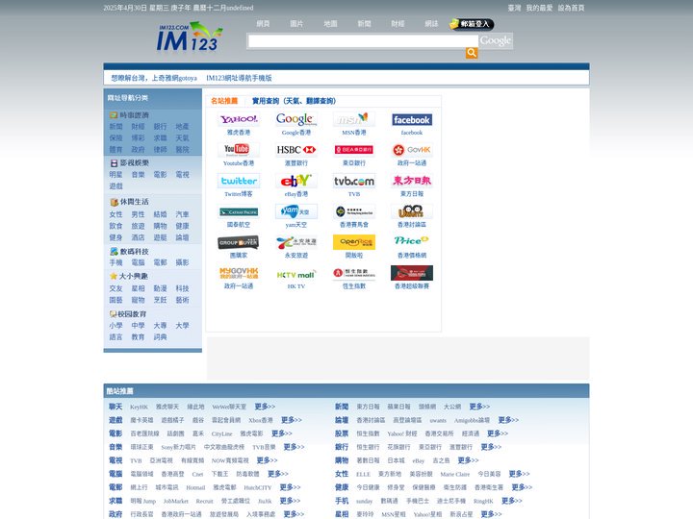This screenshot has width=693, height=519.
Task: Open the 永安旅遊 travel logo
Action: tap(296, 242)
